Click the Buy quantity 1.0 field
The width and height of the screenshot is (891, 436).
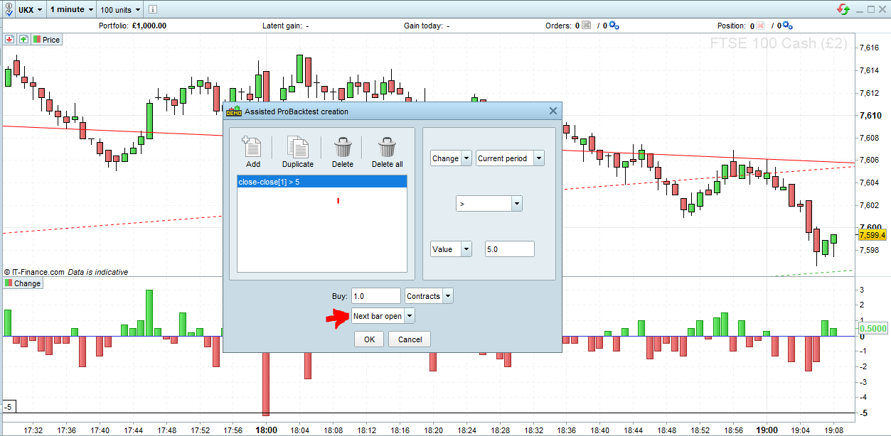tap(375, 296)
